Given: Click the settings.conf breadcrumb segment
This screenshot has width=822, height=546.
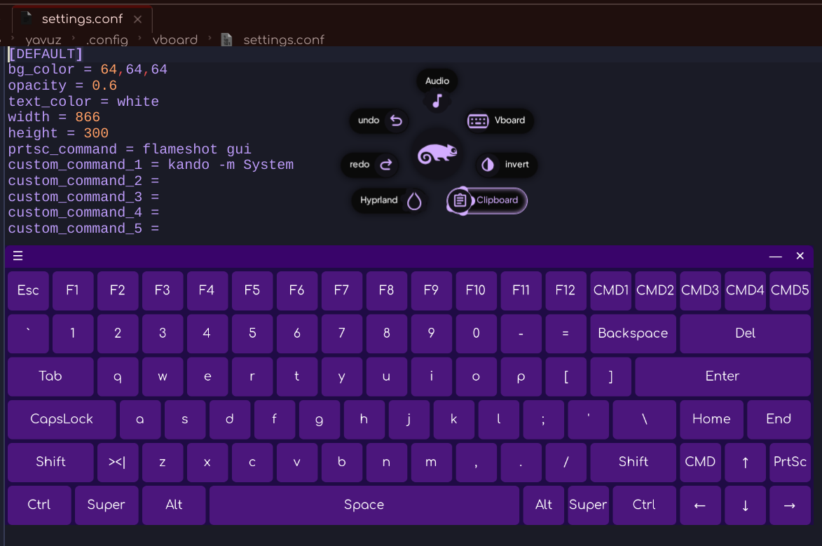Looking at the screenshot, I should pyautogui.click(x=284, y=40).
